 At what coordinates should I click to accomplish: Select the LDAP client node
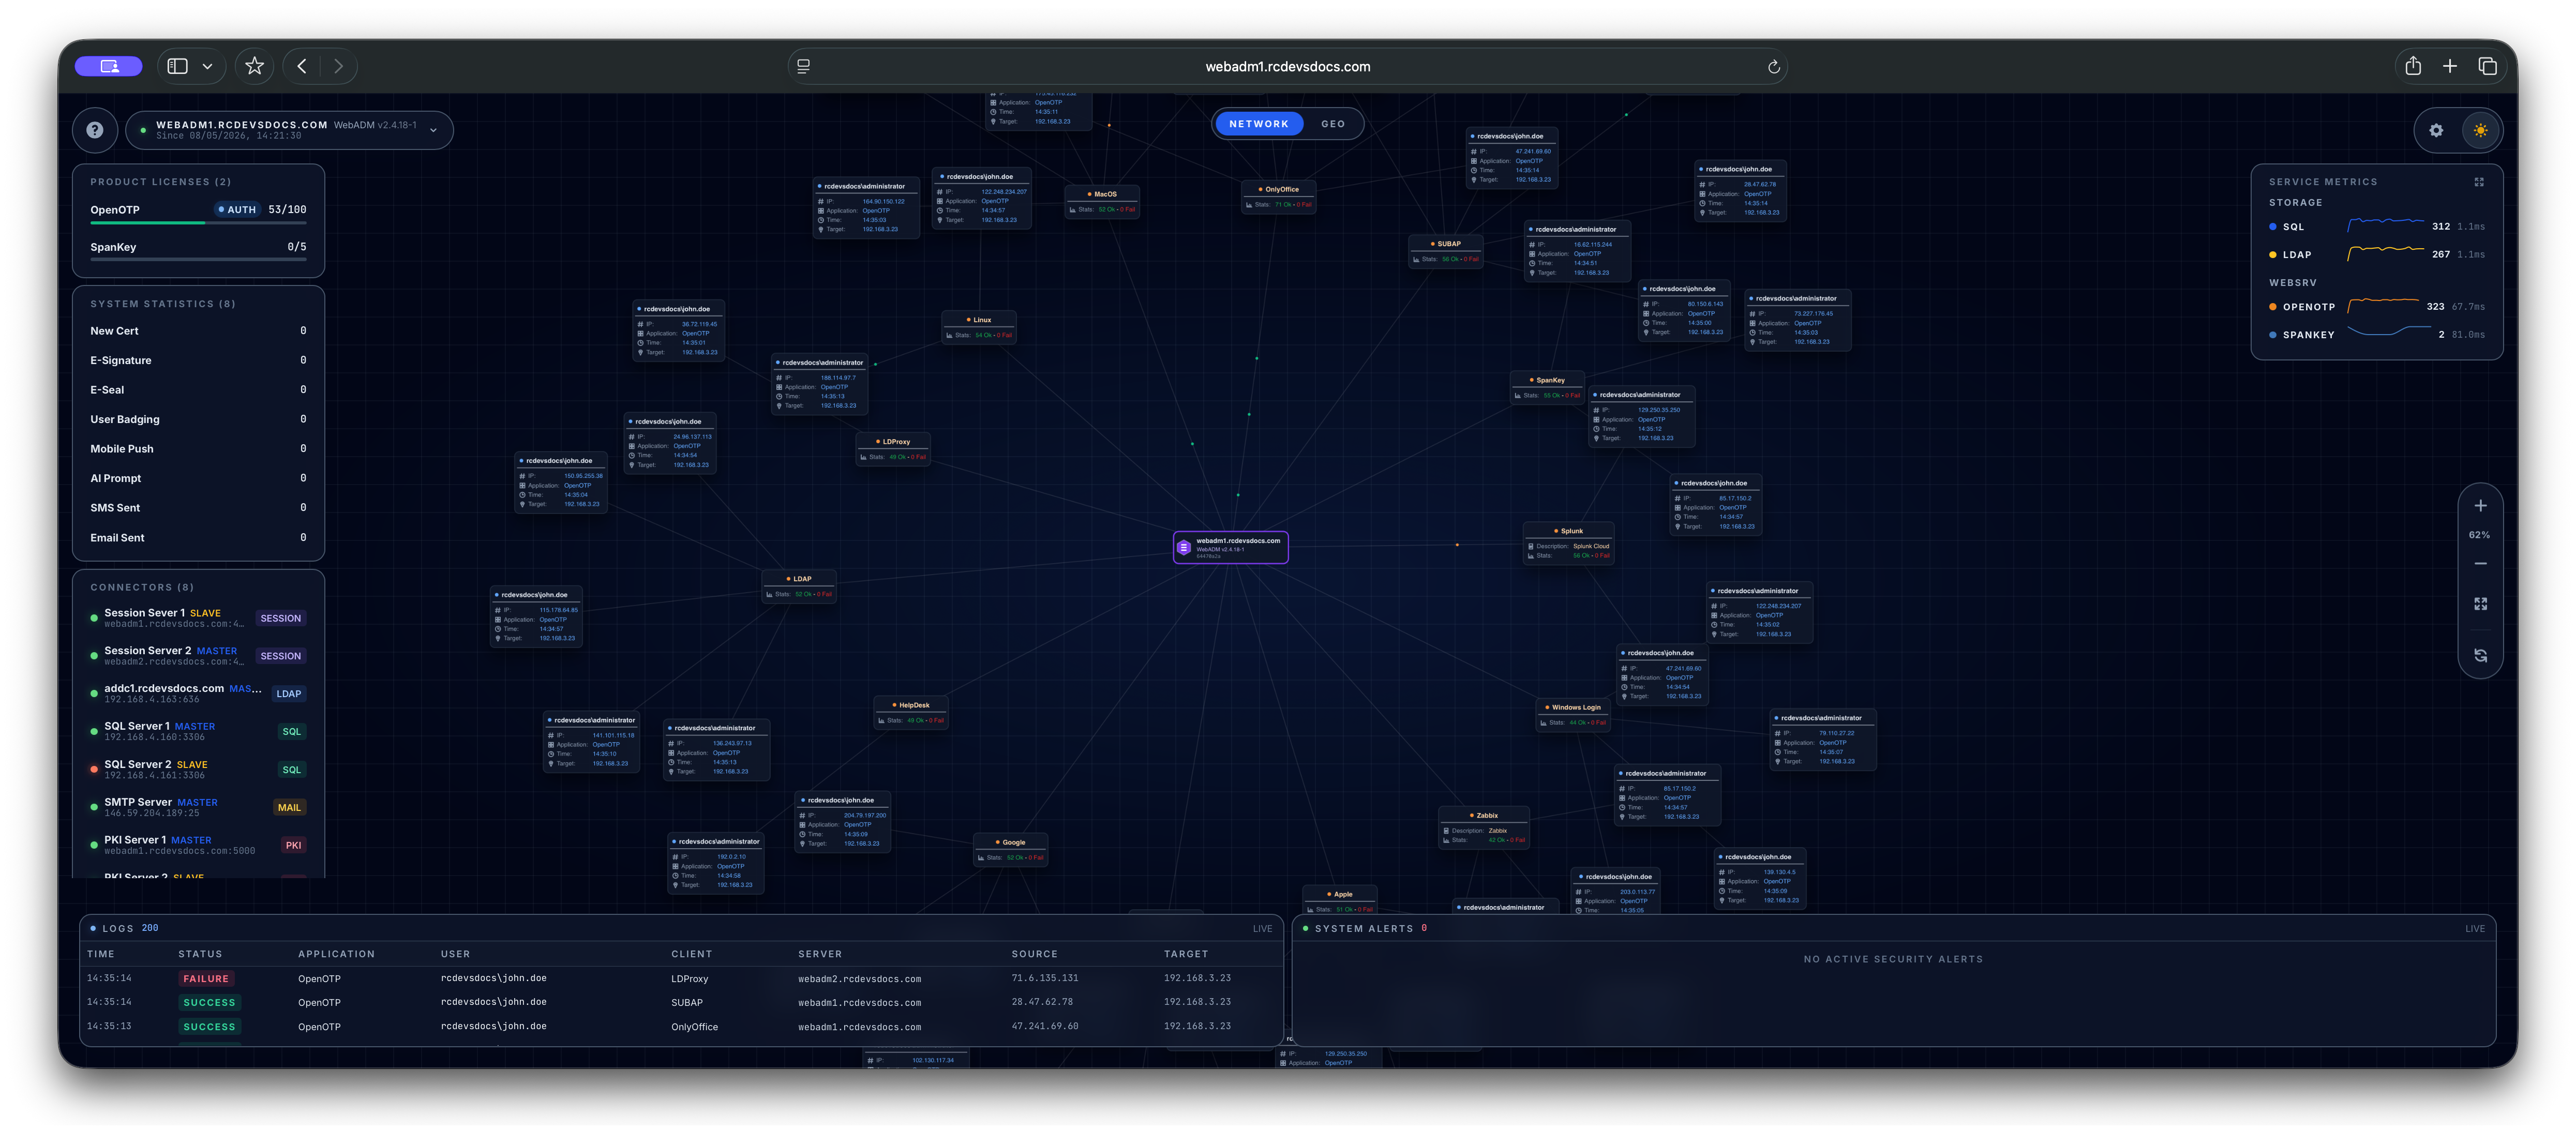[x=799, y=586]
